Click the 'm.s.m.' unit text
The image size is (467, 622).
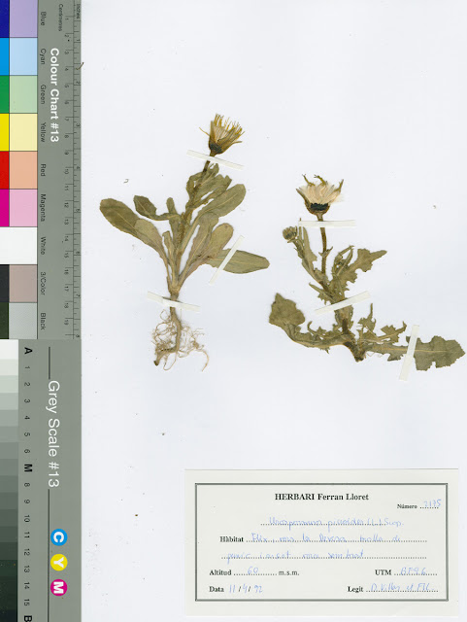pos(288,572)
